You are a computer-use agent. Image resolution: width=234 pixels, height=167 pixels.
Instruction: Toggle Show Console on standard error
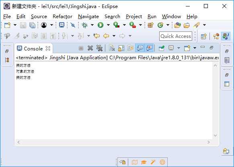149,48
